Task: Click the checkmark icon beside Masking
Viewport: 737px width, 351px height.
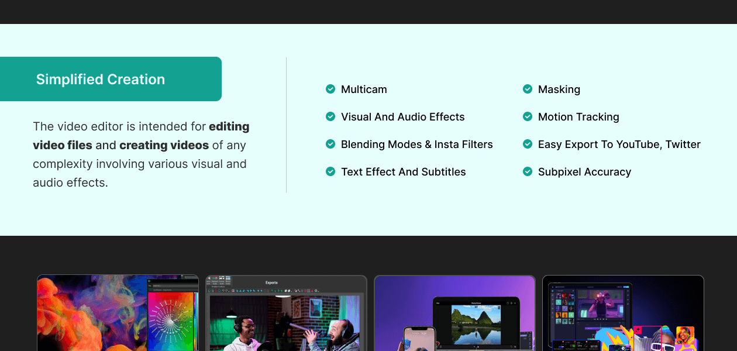Action: point(528,89)
